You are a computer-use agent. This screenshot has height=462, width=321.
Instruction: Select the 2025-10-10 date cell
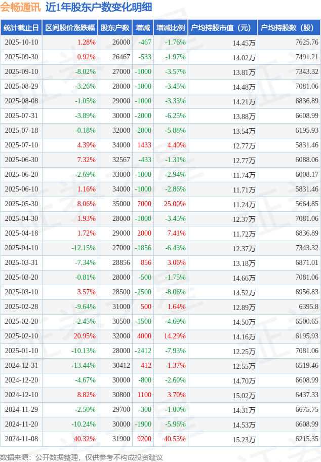21,43
